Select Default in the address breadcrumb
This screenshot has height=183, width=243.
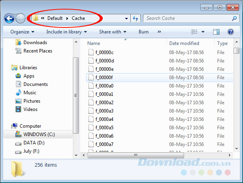tap(55, 18)
